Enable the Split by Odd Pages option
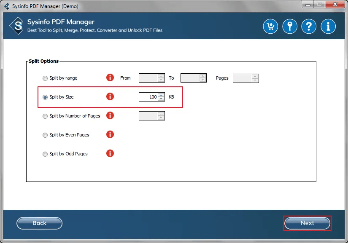 [x=45, y=154]
